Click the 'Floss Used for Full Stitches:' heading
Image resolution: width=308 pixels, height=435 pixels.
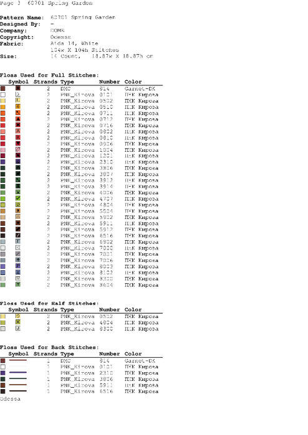click(x=49, y=75)
